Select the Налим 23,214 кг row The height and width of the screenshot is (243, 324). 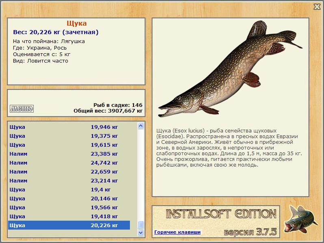69,180
